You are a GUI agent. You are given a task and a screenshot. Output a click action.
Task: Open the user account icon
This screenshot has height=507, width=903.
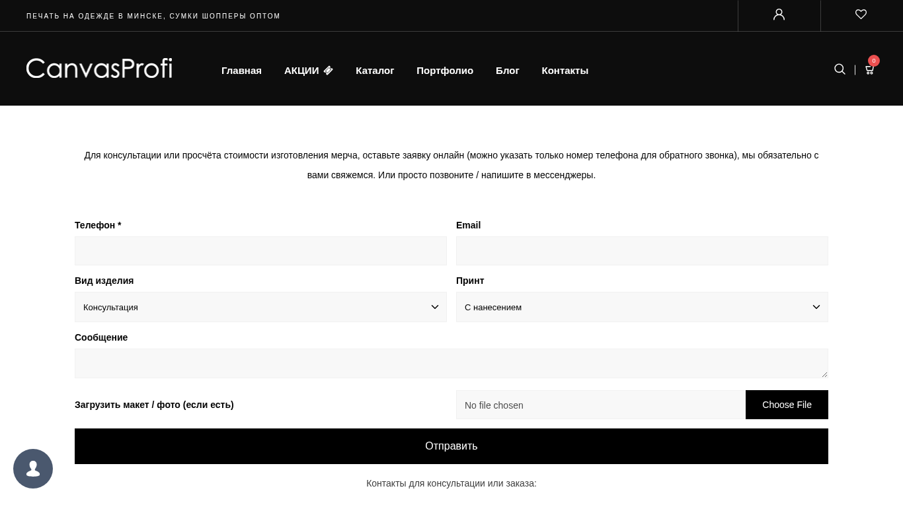[x=779, y=15]
